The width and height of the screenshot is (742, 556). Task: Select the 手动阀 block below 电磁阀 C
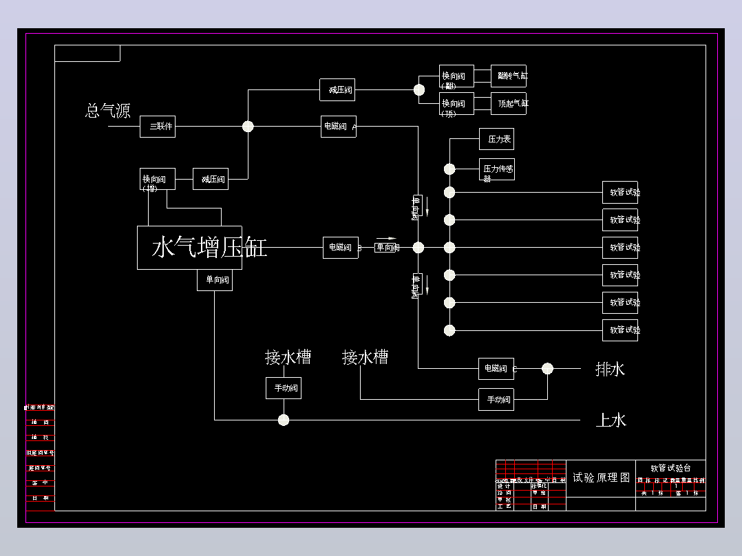point(496,399)
